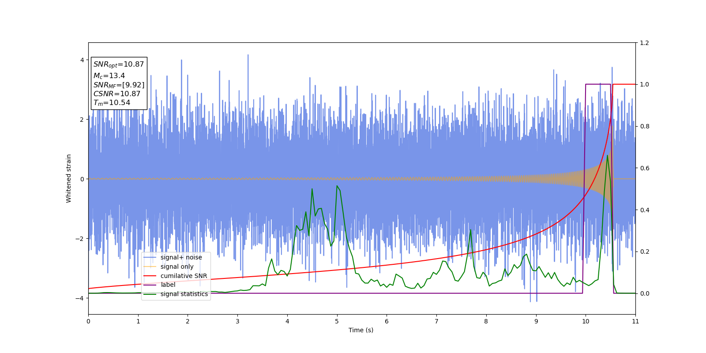This screenshot has width=706, height=353.
Task: Click the x-axis tick label 3
Action: [237, 321]
